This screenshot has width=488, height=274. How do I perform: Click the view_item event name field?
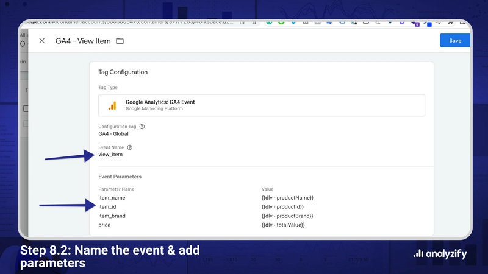tap(110, 155)
